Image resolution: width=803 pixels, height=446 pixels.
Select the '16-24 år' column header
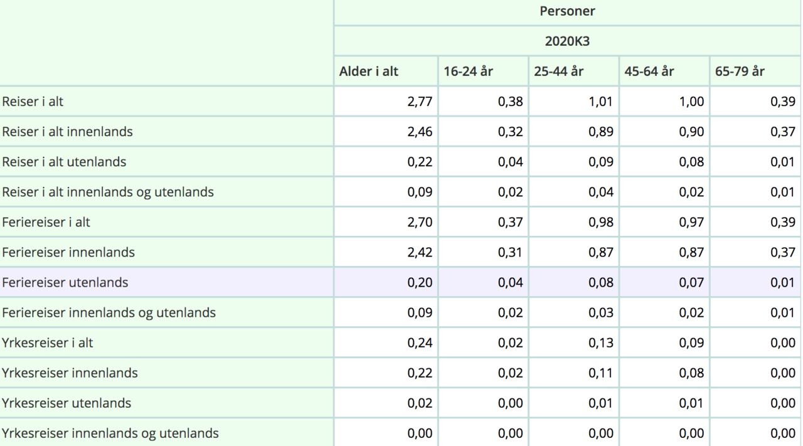click(469, 72)
